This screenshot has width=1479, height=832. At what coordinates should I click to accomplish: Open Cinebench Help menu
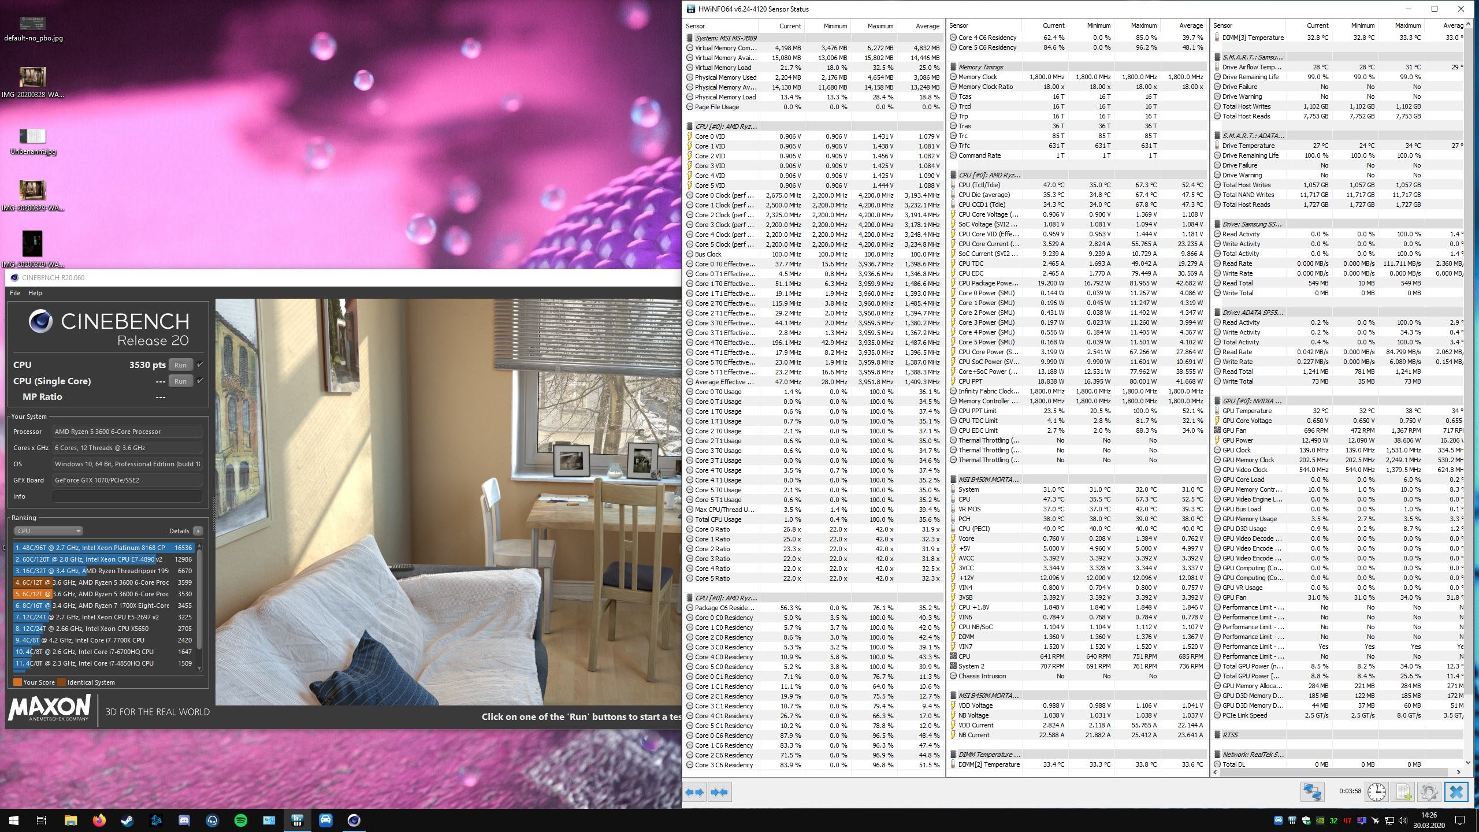tap(35, 293)
